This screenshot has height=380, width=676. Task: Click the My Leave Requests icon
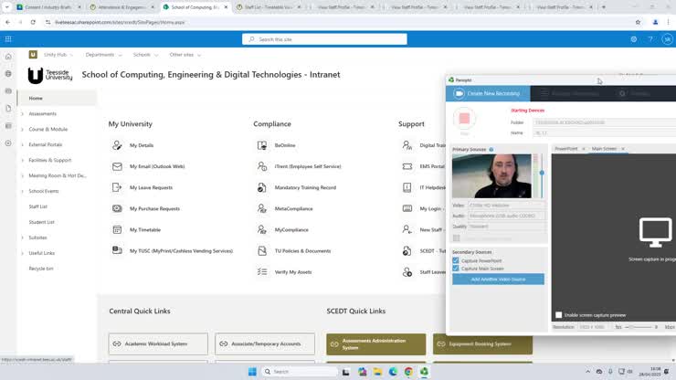(x=117, y=187)
